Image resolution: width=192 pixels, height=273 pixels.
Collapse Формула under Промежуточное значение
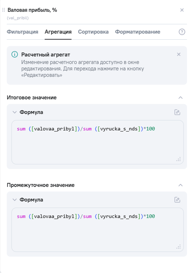pyautogui.click(x=15, y=200)
